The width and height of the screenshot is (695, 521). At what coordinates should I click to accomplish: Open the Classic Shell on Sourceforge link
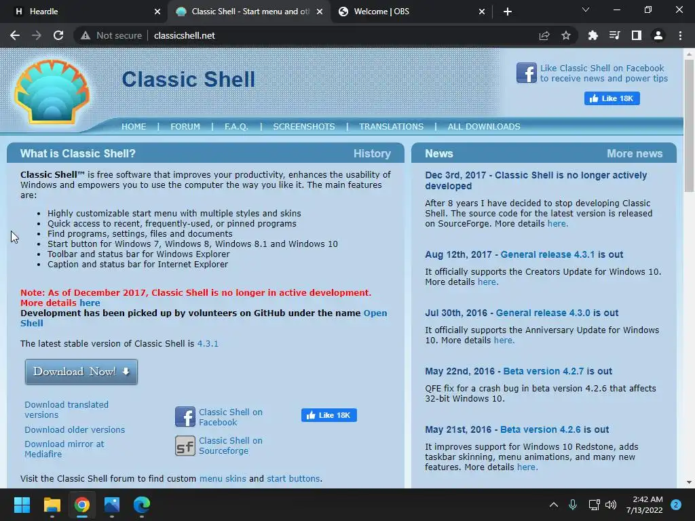point(231,446)
